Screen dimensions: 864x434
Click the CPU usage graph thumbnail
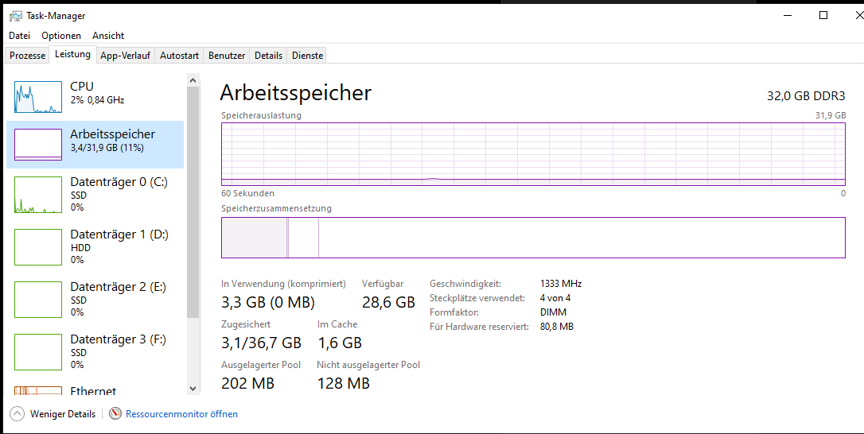tap(38, 97)
